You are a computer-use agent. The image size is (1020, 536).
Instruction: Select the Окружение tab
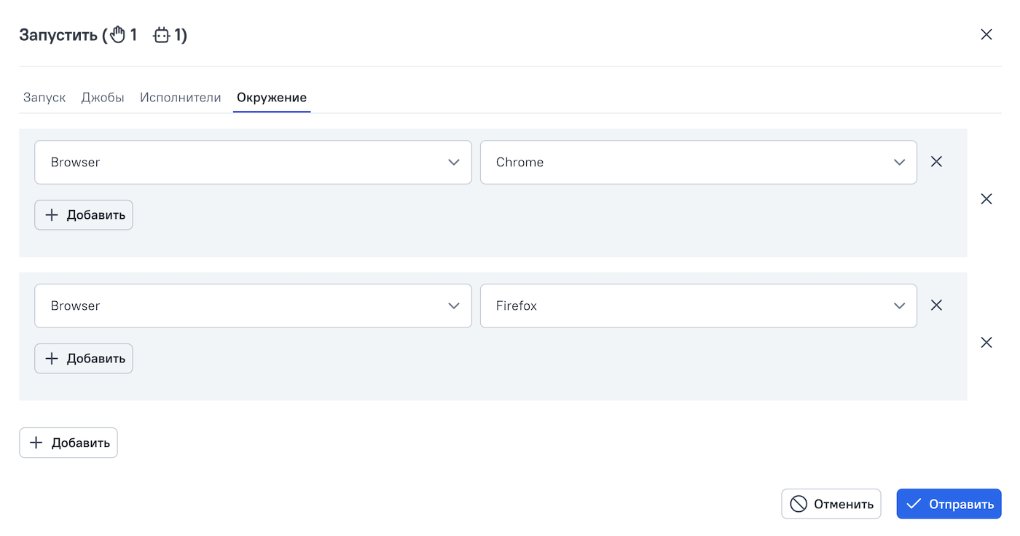tap(272, 98)
